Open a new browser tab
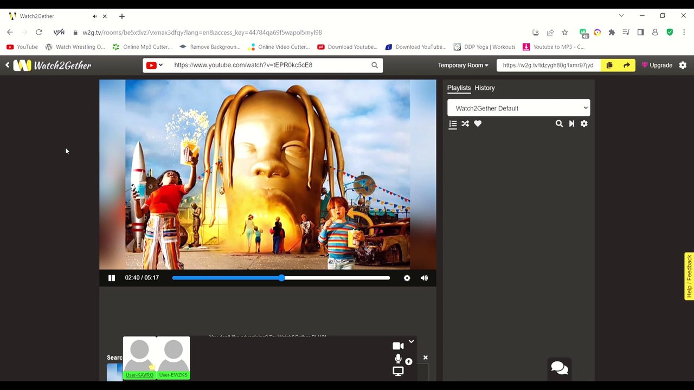 [122, 16]
